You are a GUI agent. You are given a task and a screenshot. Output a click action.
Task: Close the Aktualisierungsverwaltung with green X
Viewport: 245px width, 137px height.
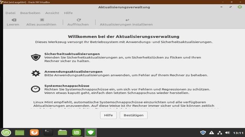point(240,7)
